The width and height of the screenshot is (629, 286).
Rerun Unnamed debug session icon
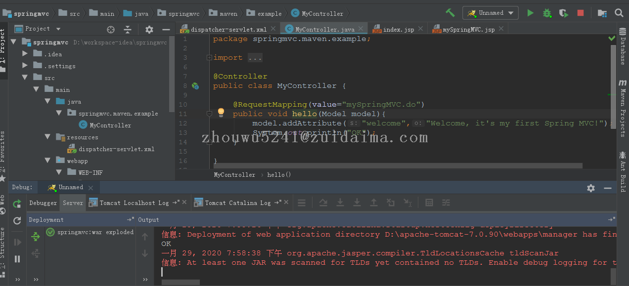pyautogui.click(x=17, y=204)
